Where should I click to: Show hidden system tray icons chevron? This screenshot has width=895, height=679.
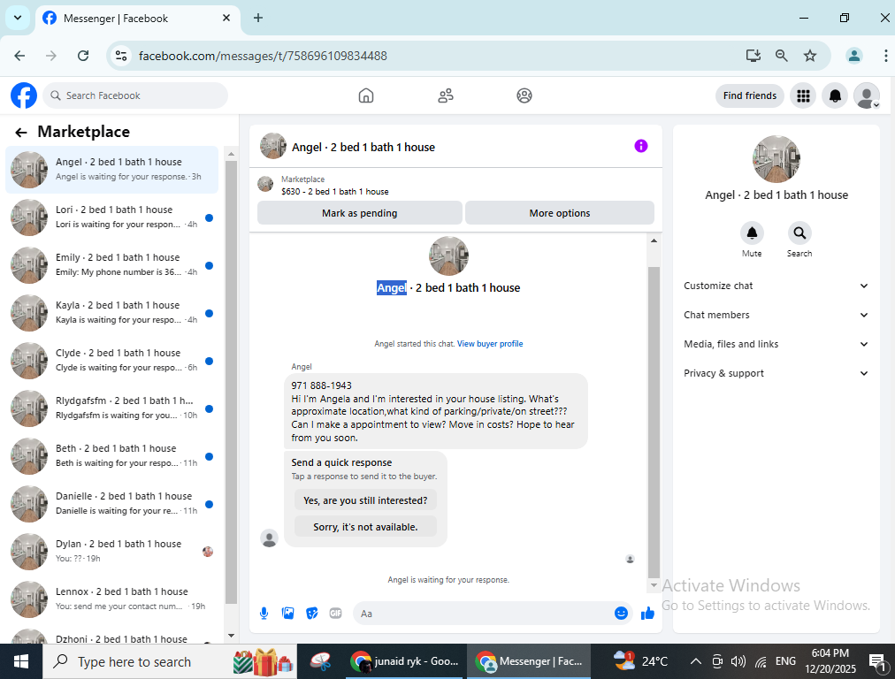click(695, 662)
